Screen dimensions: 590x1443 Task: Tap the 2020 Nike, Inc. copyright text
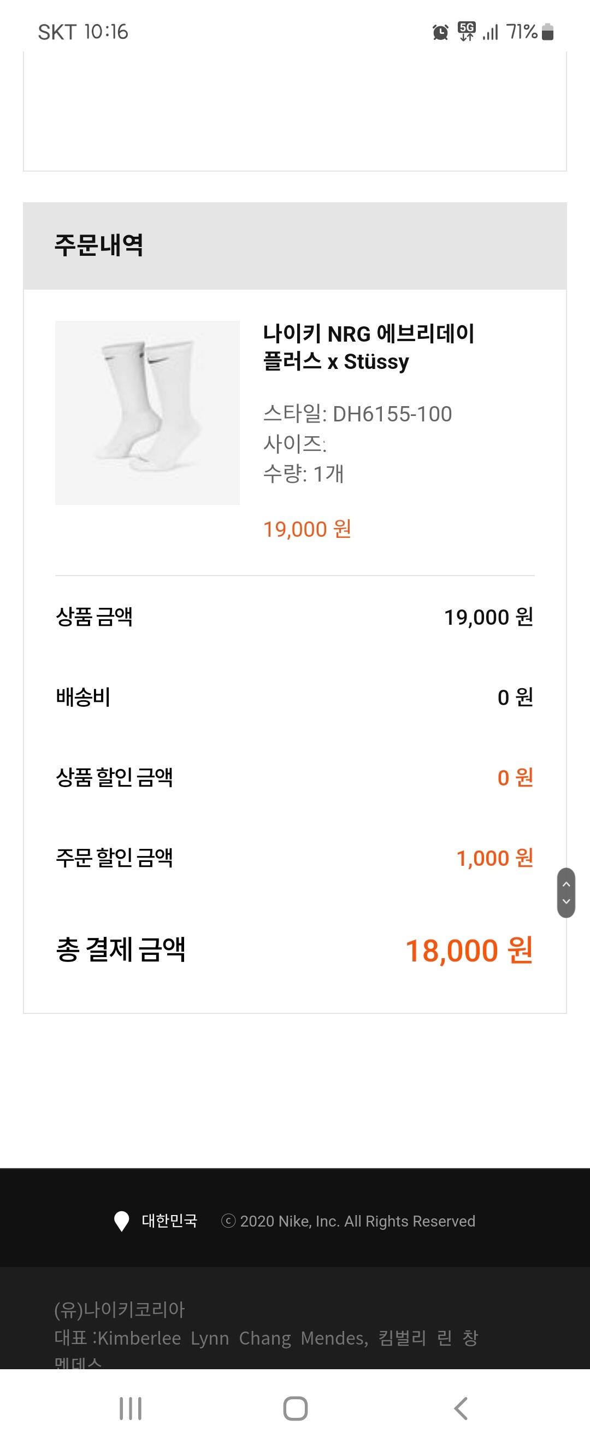[357, 1221]
